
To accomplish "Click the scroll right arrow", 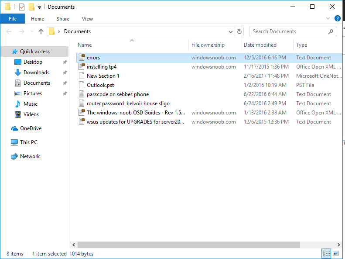I will (x=339, y=245).
